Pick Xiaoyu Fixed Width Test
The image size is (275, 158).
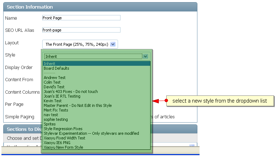tap(64, 138)
